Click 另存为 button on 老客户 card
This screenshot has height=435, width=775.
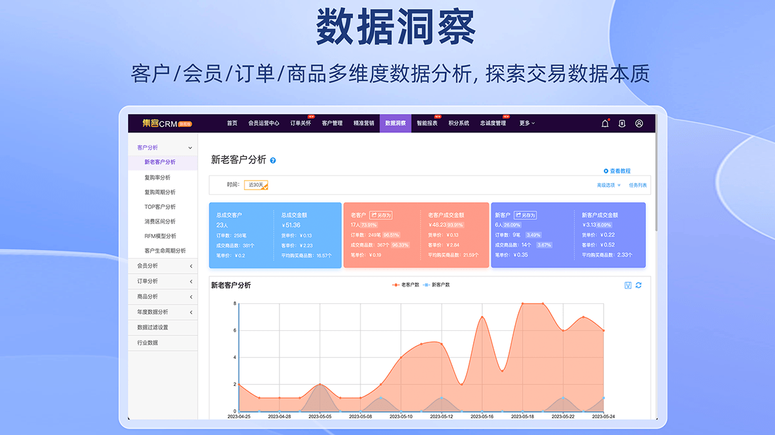[381, 215]
